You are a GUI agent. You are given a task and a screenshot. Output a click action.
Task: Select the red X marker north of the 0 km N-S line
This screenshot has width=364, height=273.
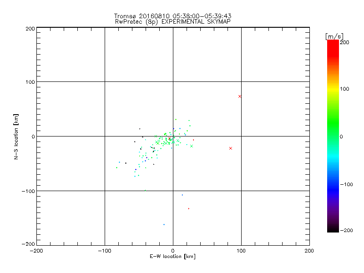click(240, 96)
